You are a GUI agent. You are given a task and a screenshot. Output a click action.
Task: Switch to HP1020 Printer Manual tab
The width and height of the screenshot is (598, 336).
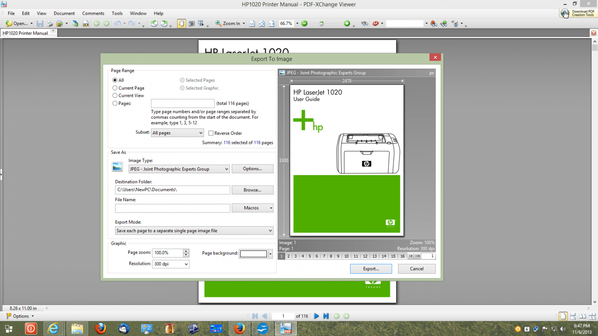tap(25, 33)
